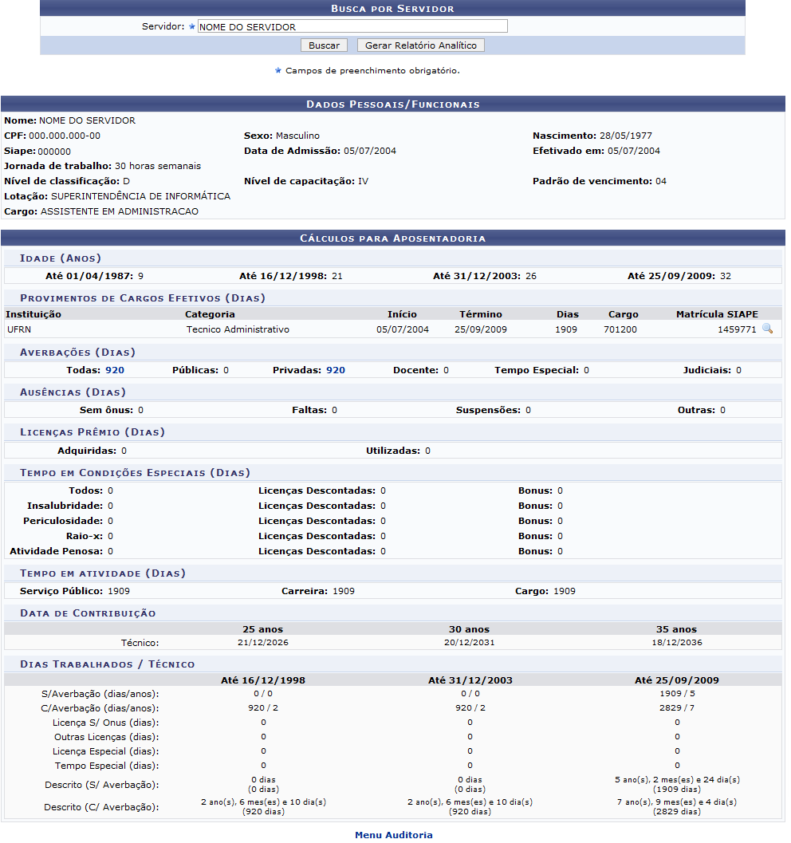Focus the Servidor name input field
This screenshot has width=791, height=843.
(352, 26)
